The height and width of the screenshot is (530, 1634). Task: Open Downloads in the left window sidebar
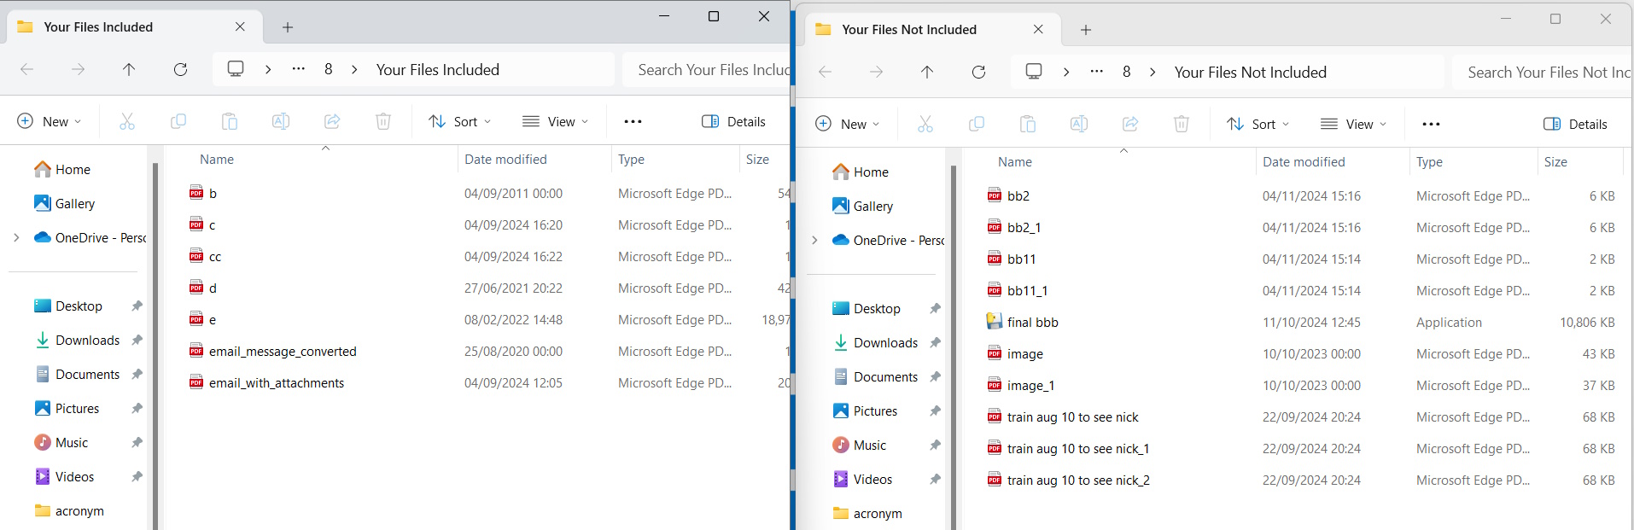click(x=87, y=341)
